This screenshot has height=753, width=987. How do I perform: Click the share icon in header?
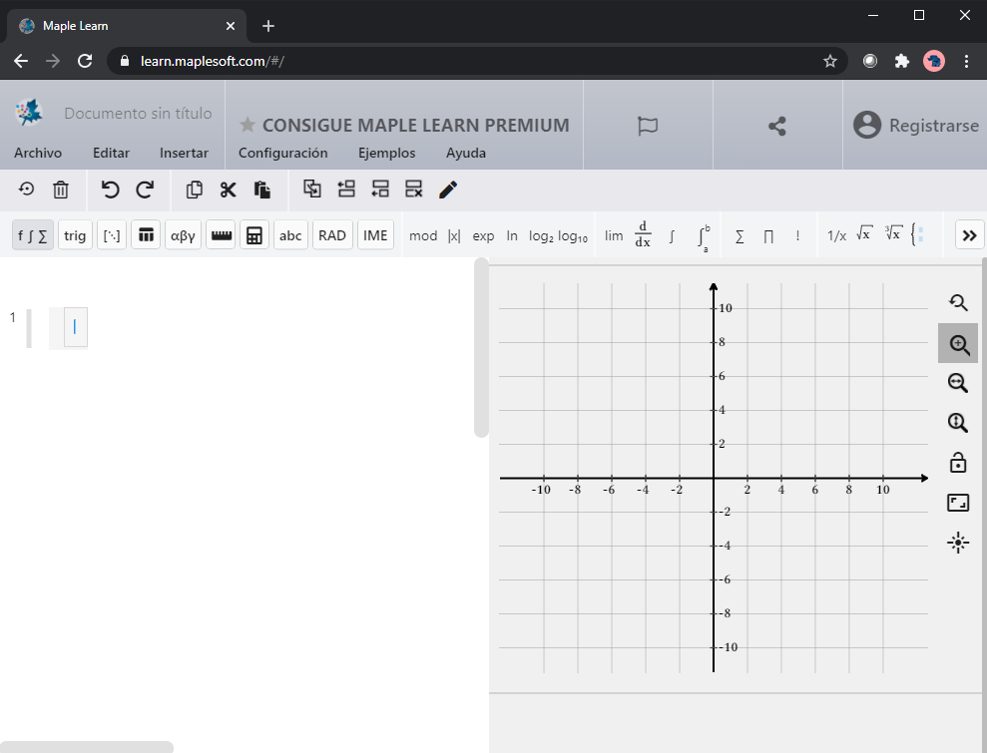click(777, 126)
